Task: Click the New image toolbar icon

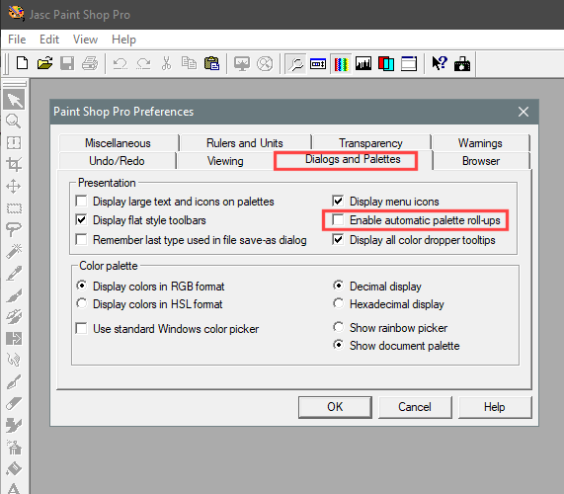Action: 23,63
